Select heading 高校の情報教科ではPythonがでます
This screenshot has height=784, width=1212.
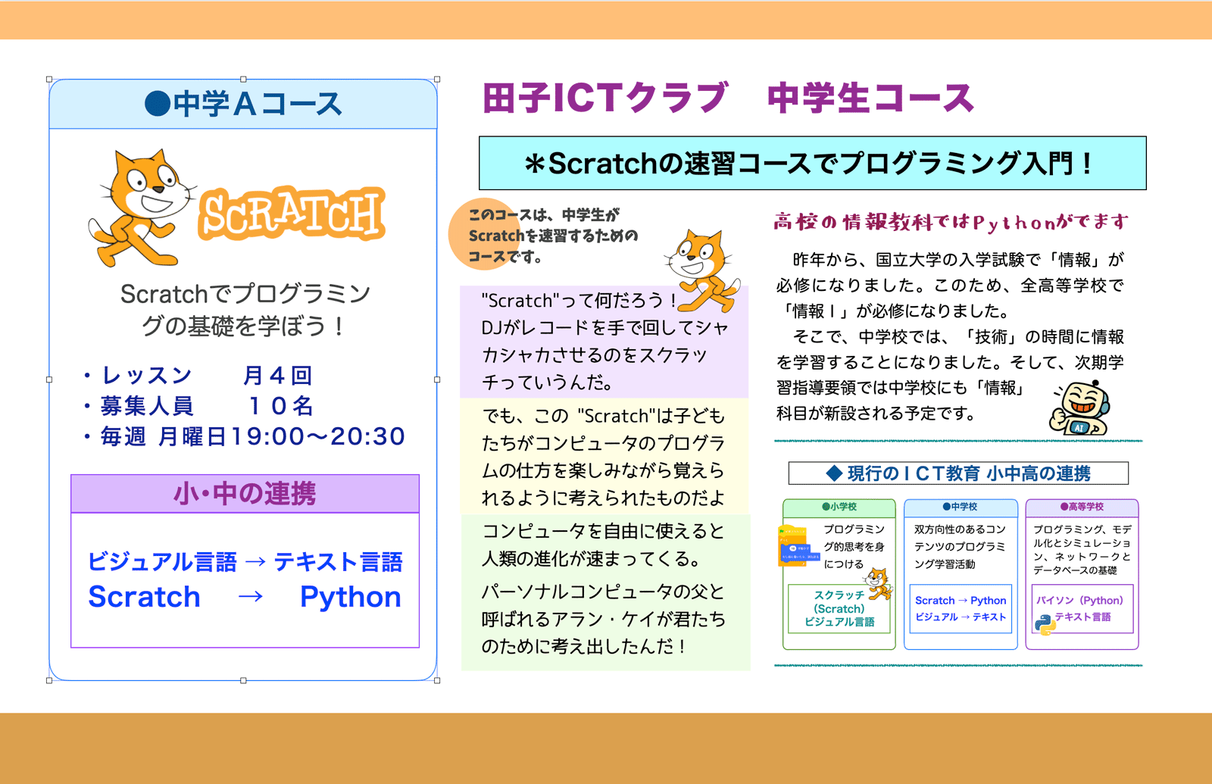coord(951,221)
